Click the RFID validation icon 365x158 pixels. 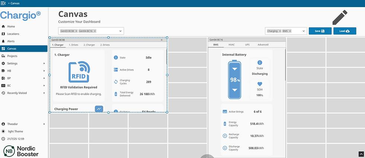79,72
